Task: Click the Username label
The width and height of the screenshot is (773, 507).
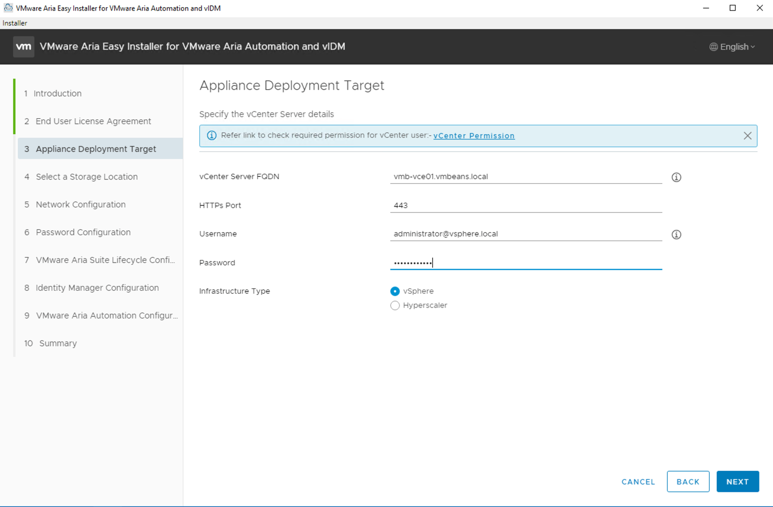Action: click(x=218, y=234)
